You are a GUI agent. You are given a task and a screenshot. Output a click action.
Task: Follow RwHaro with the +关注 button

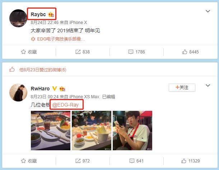coord(182,88)
